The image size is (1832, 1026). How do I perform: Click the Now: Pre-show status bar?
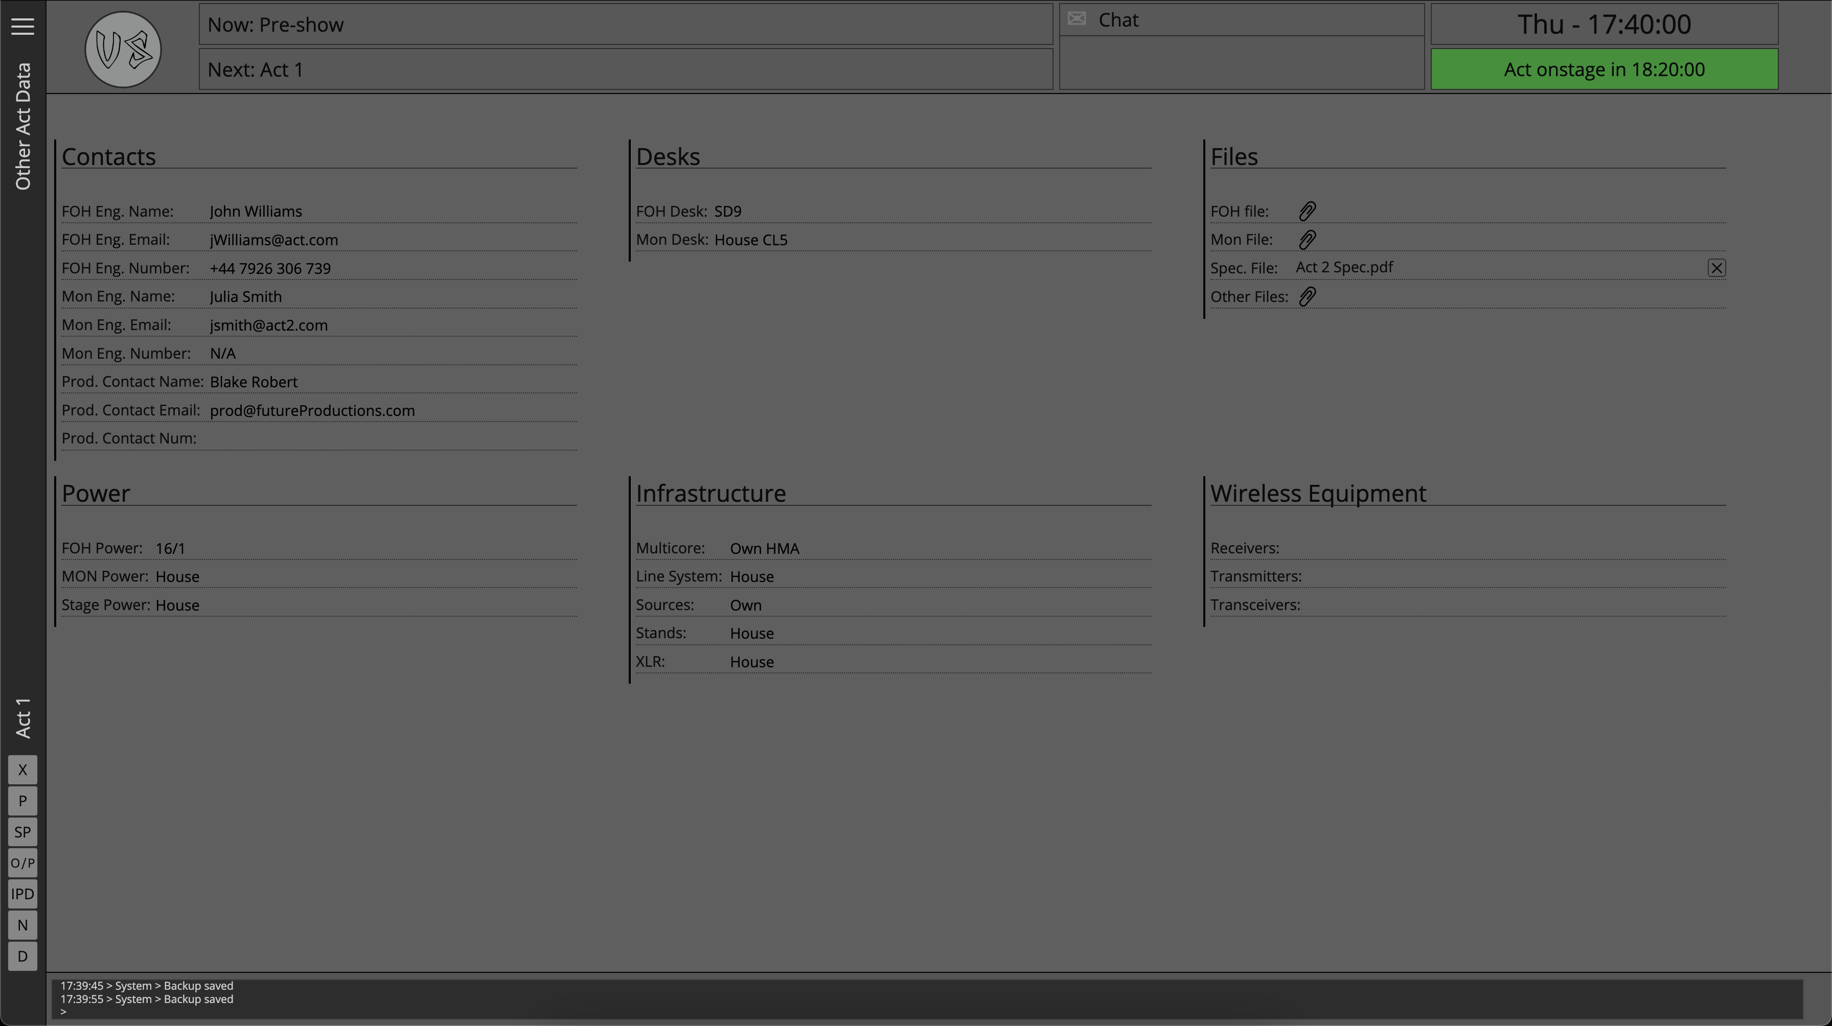(626, 24)
